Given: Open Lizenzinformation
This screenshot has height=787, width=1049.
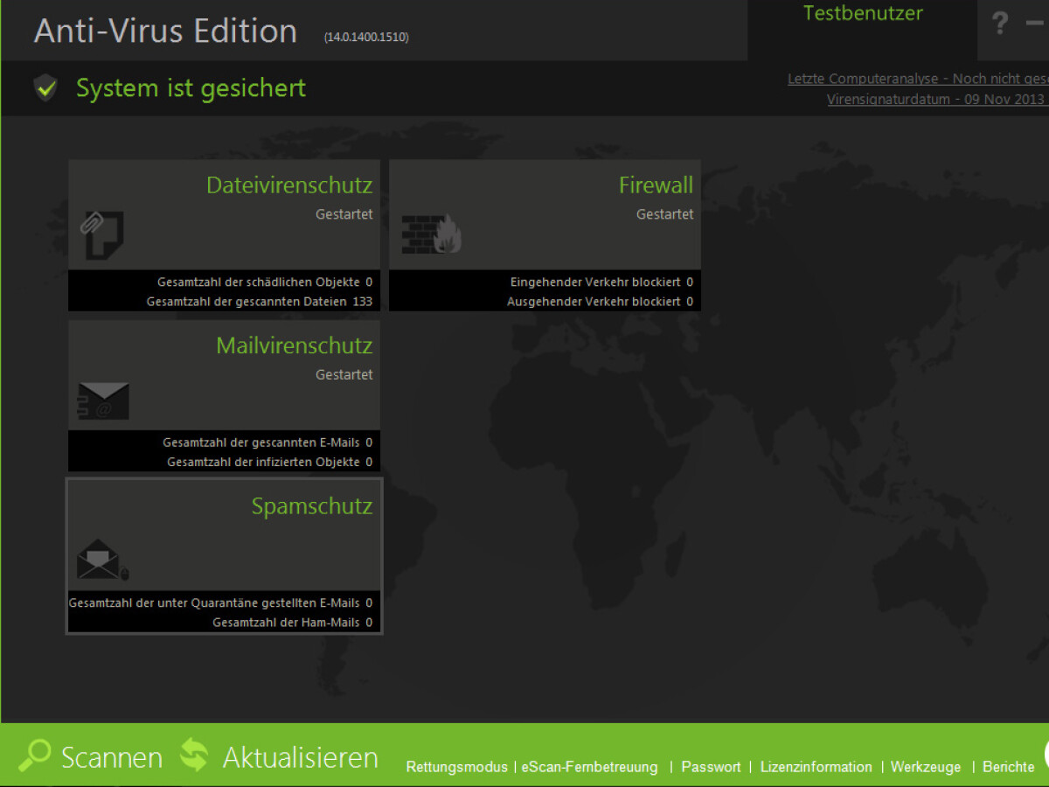Looking at the screenshot, I should (x=815, y=767).
